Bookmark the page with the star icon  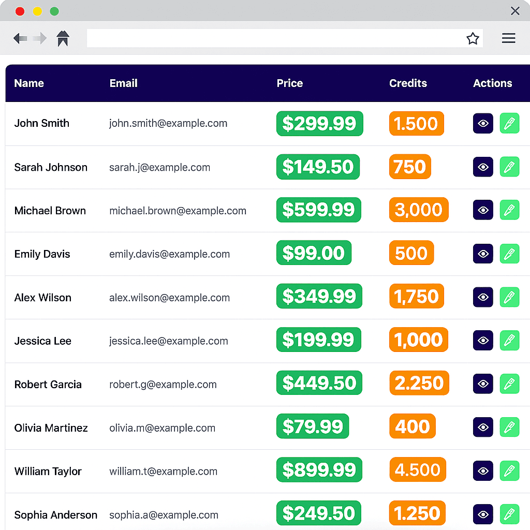473,38
